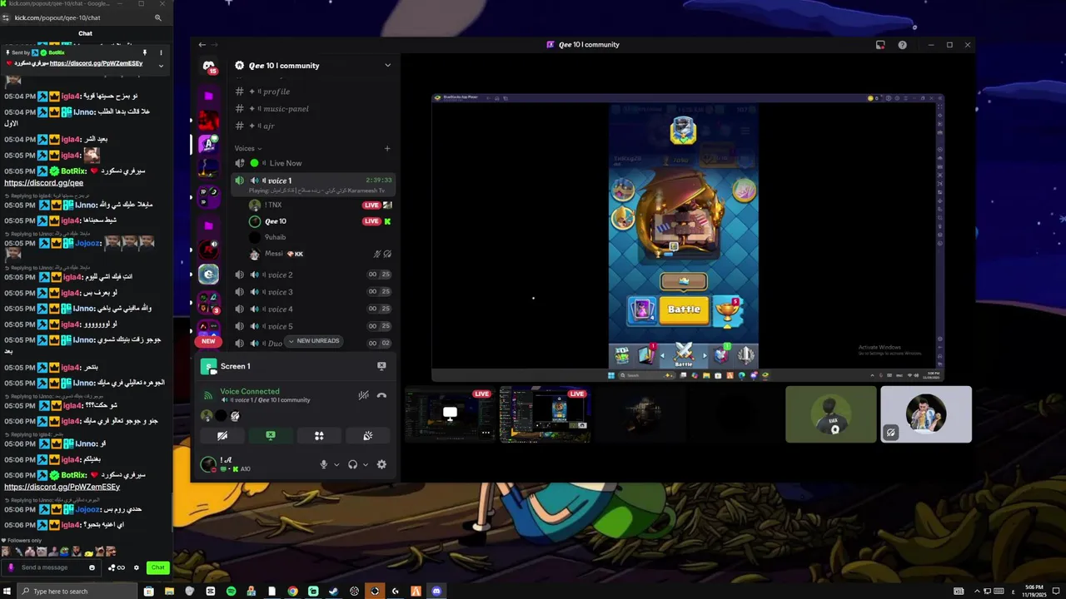Jump to NEW UNREADS pill
Viewport: 1066px width, 599px height.
pyautogui.click(x=314, y=341)
